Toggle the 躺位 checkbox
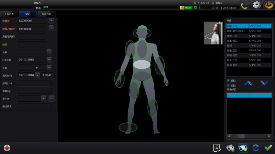The width and height of the screenshot is (275, 154). click(228, 81)
